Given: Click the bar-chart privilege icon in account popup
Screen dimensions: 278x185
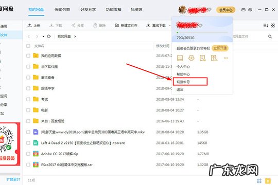Looking at the screenshot, I should [x=180, y=58].
